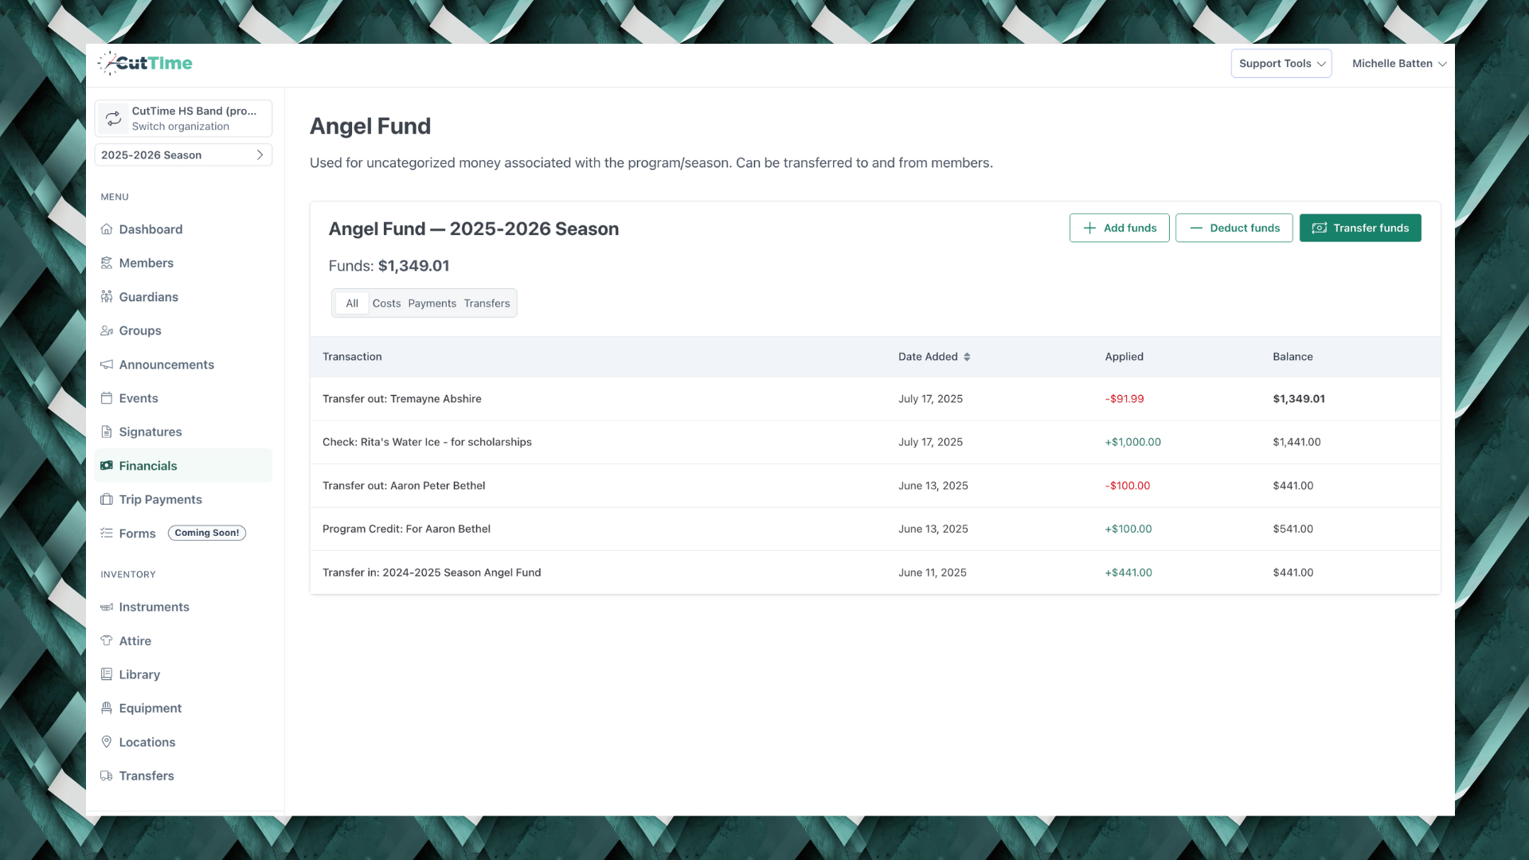Click Transfer out: Aaron Peter Bethel row
Screen dimensions: 1529x860
(x=875, y=486)
